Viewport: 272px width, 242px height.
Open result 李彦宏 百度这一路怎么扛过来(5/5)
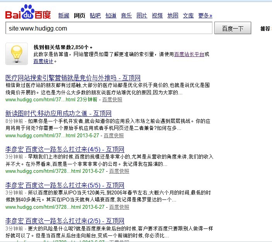click(65, 185)
